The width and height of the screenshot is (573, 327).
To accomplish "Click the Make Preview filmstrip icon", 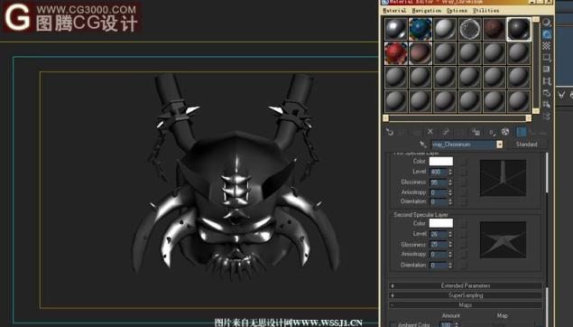I will point(546,81).
